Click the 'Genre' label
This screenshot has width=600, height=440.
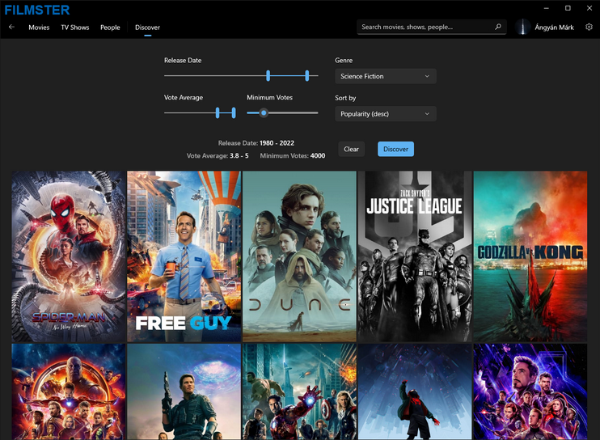coord(344,60)
